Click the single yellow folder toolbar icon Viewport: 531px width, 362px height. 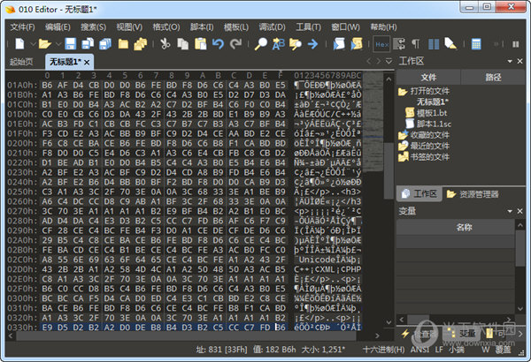(x=123, y=44)
